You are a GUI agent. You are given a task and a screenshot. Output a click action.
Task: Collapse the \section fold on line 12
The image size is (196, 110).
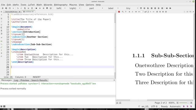[x=10, y=32]
